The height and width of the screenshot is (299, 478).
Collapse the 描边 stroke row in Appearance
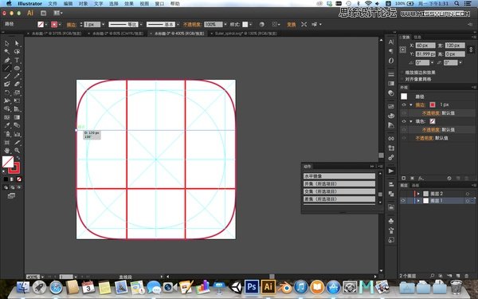(411, 104)
